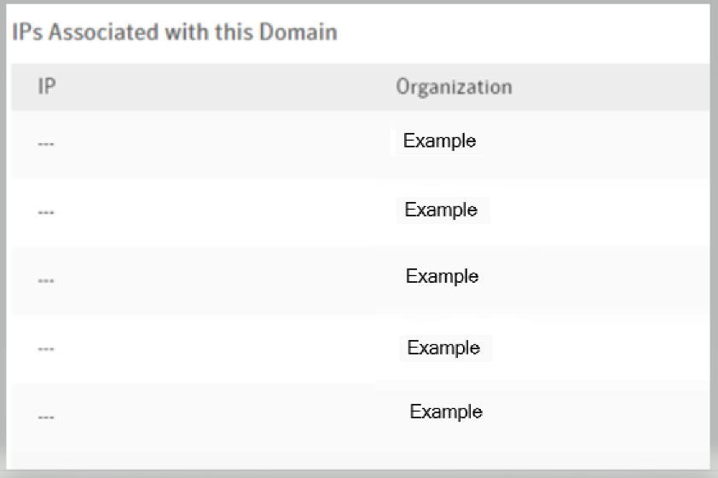The height and width of the screenshot is (478, 718).
Task: Open the first 'Example' organization entry
Action: (x=439, y=141)
